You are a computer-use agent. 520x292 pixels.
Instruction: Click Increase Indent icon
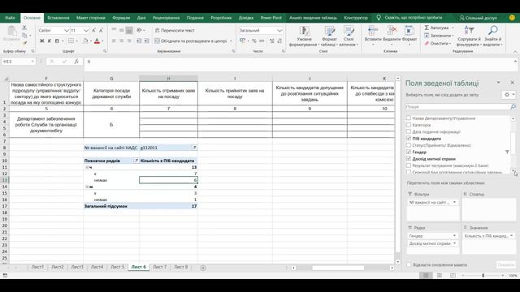pos(146,41)
